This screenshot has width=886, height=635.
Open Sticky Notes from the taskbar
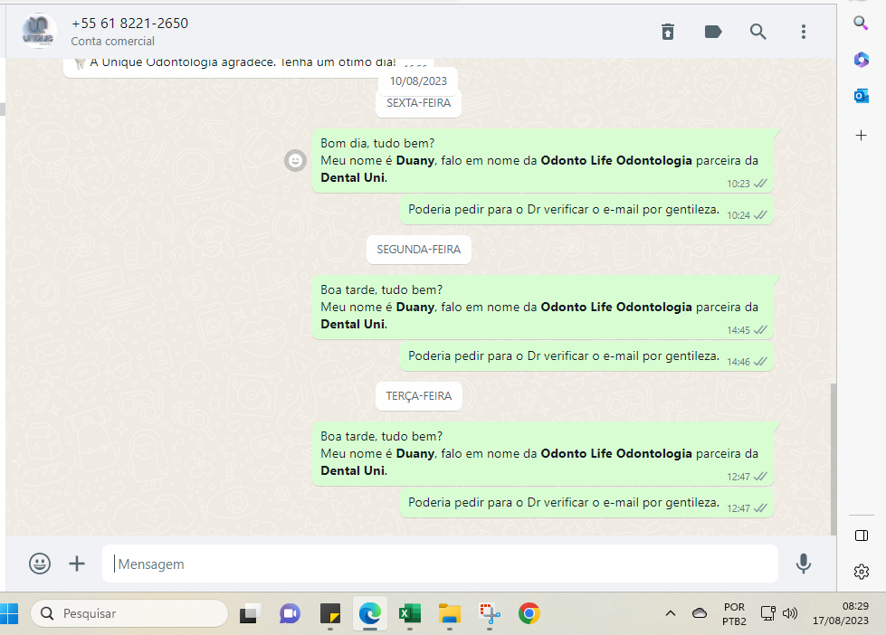pyautogui.click(x=330, y=613)
